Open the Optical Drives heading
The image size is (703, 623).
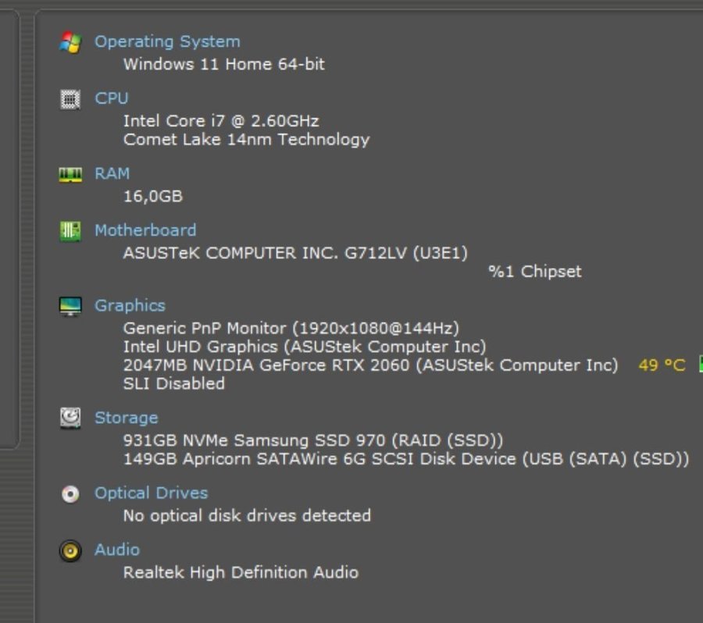pos(151,493)
